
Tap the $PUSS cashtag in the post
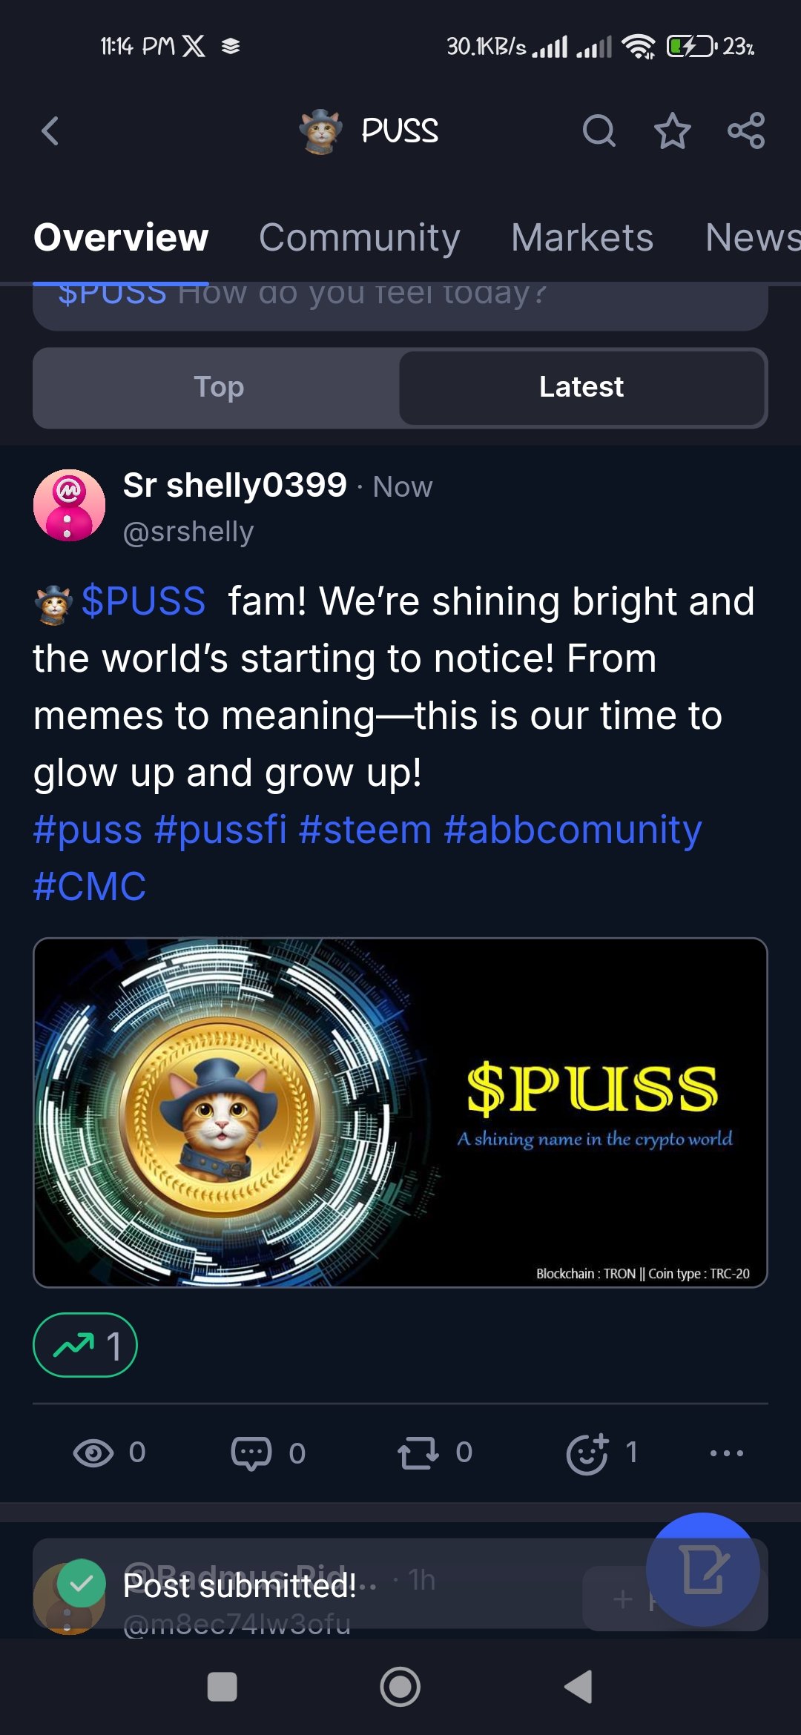pyautogui.click(x=143, y=601)
